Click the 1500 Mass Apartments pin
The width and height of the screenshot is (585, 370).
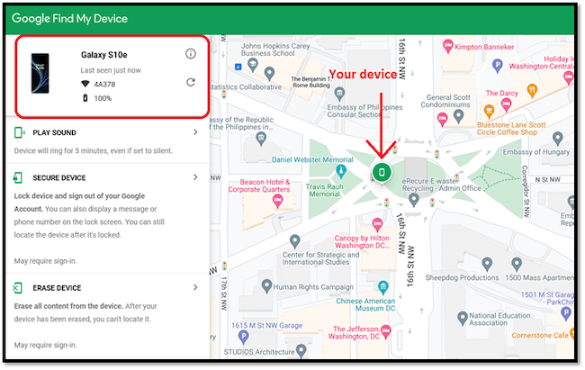click(517, 264)
